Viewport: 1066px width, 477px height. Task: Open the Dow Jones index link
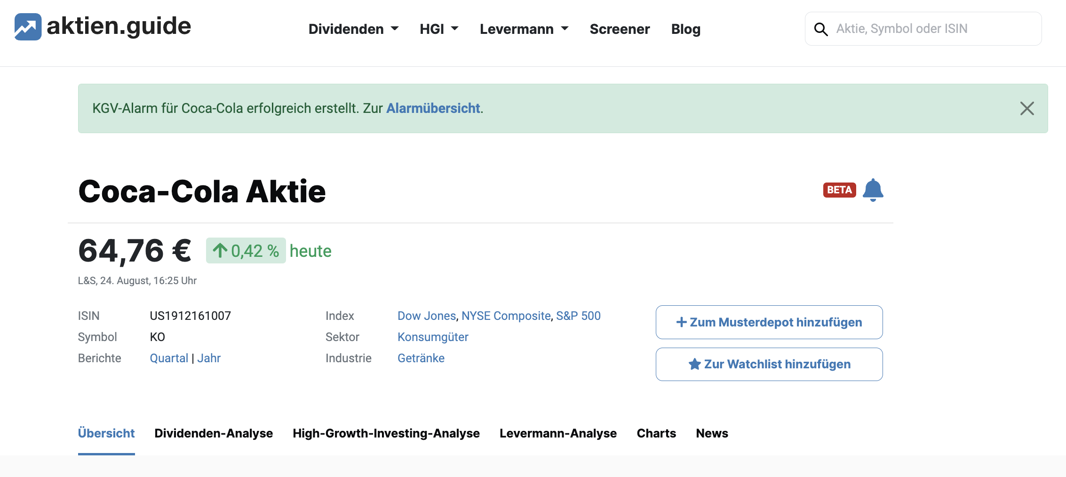tap(427, 316)
